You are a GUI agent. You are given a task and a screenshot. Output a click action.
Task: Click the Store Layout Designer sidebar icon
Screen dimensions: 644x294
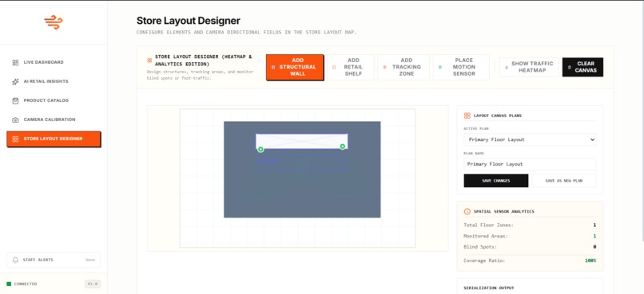(x=16, y=139)
